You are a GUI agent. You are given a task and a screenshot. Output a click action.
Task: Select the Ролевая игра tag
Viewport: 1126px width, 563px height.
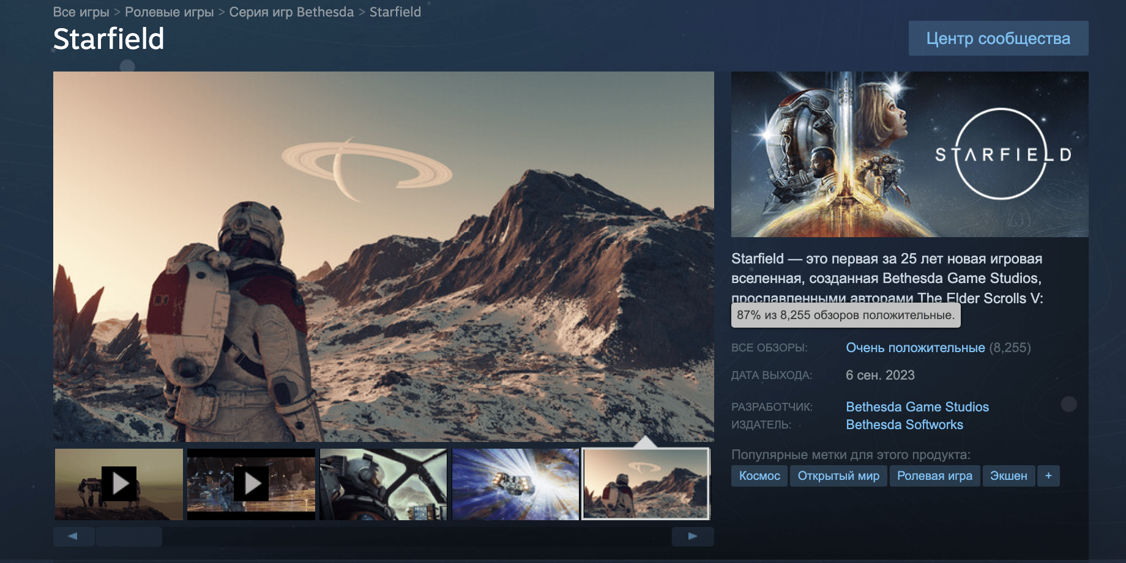click(934, 476)
